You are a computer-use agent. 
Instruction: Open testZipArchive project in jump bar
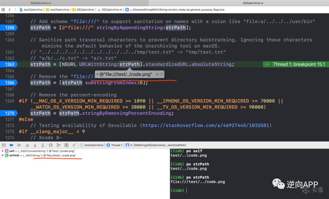(x=31, y=10)
